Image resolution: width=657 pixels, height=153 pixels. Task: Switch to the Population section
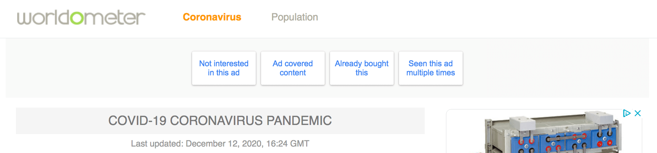pos(294,17)
